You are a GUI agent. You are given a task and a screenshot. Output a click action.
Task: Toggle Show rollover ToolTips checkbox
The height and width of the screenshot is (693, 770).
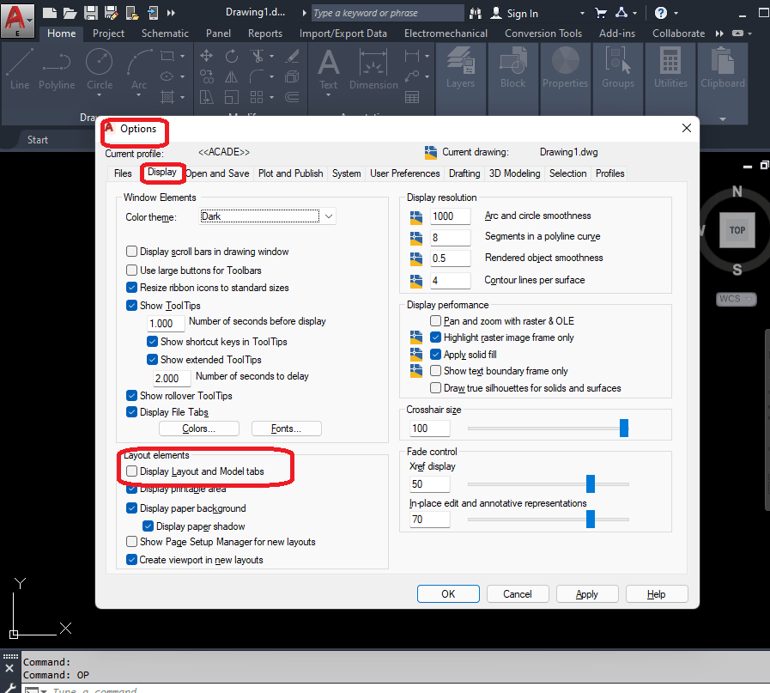[131, 395]
